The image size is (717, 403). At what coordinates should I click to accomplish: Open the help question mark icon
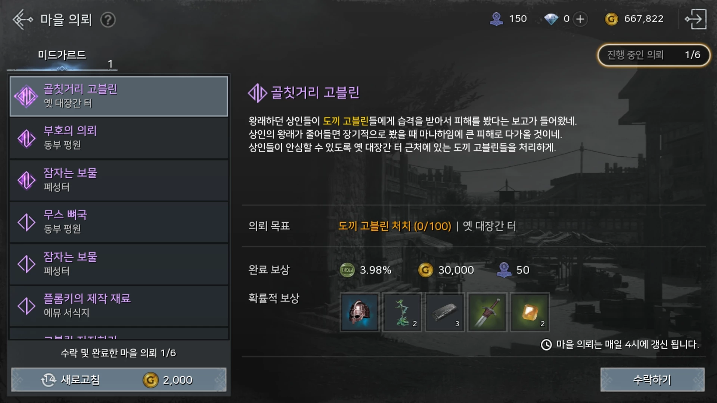point(108,20)
